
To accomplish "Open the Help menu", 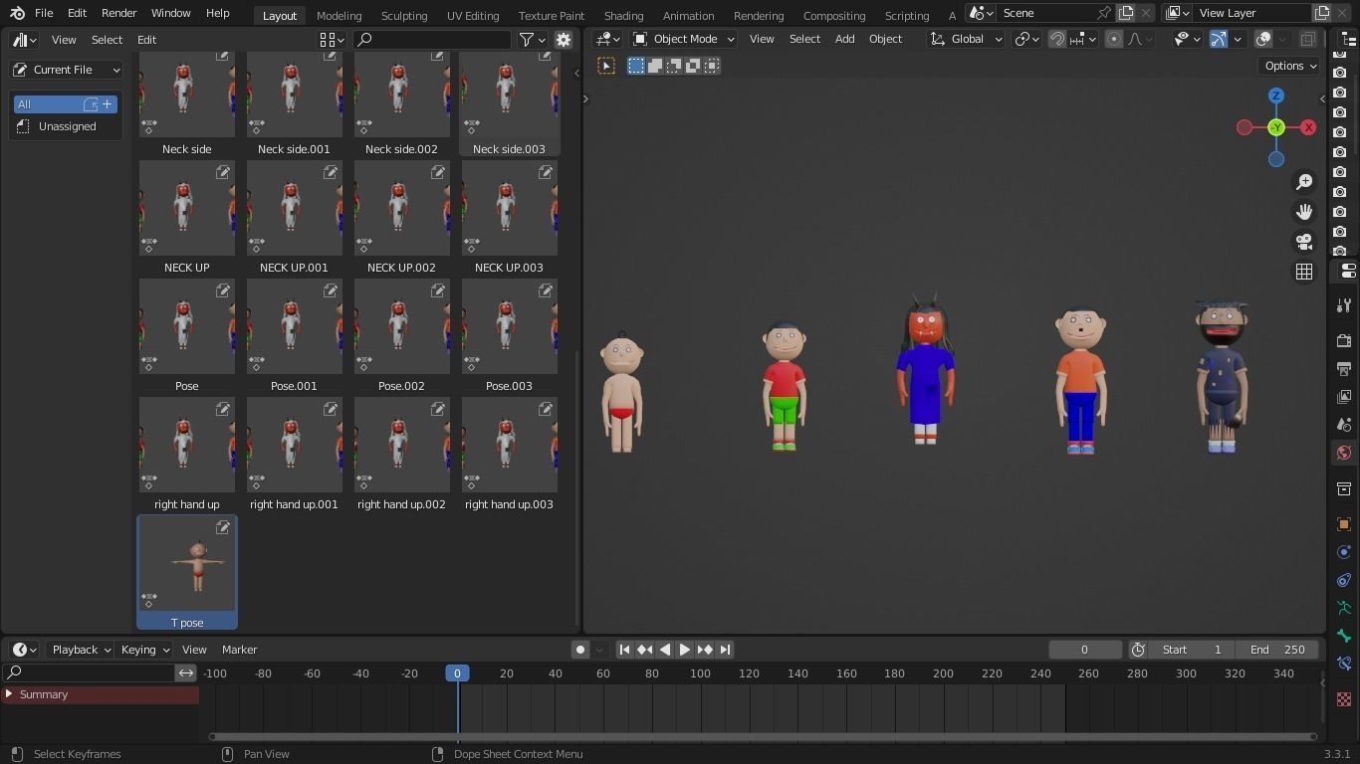I will (217, 14).
